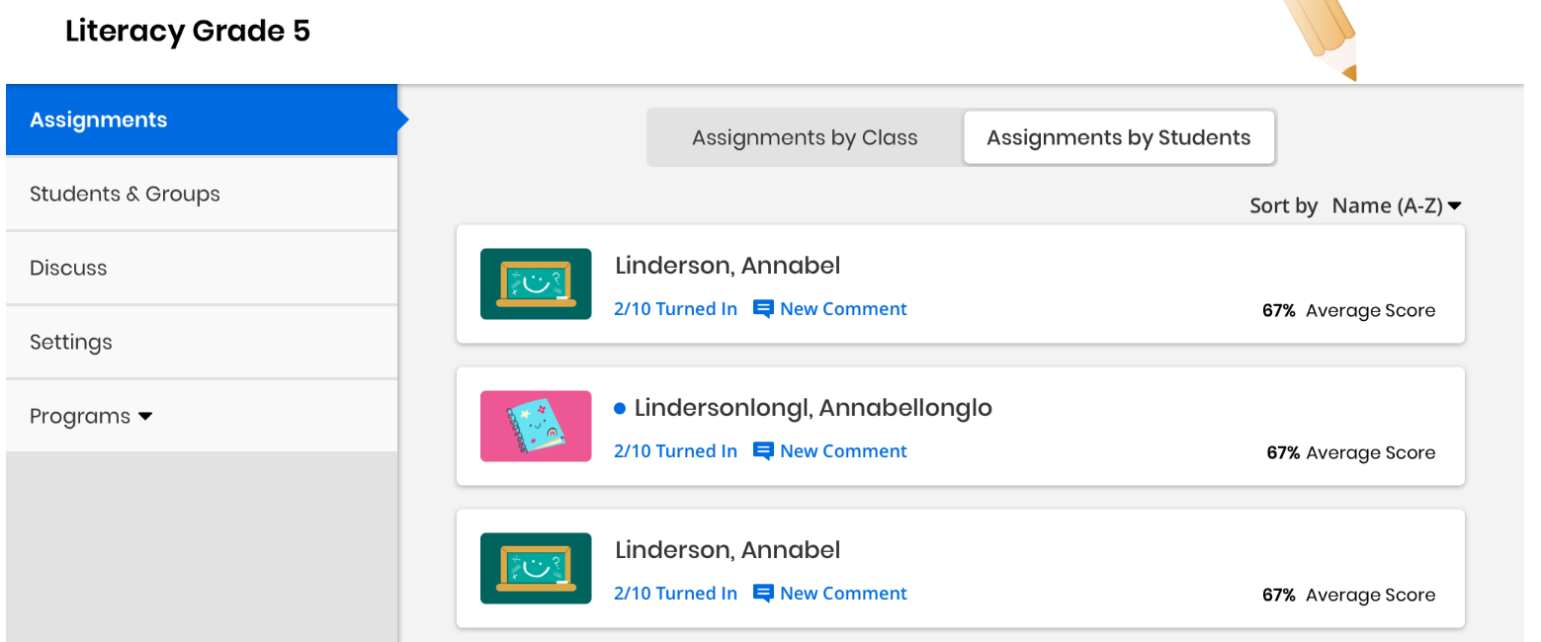
Task: Click the comment bubble icon on Lindersonlongl's card
Action: [x=762, y=450]
